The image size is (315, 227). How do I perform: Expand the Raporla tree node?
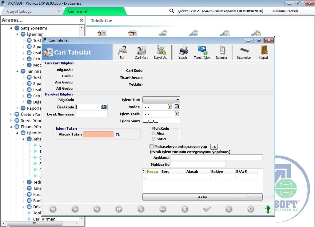[18, 108]
